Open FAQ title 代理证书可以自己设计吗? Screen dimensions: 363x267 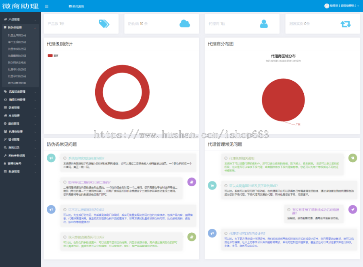(247, 234)
